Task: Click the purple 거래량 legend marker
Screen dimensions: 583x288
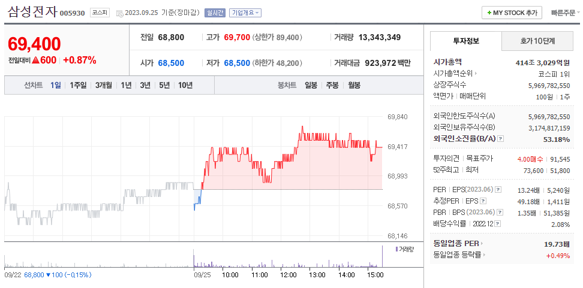Action: [396, 248]
